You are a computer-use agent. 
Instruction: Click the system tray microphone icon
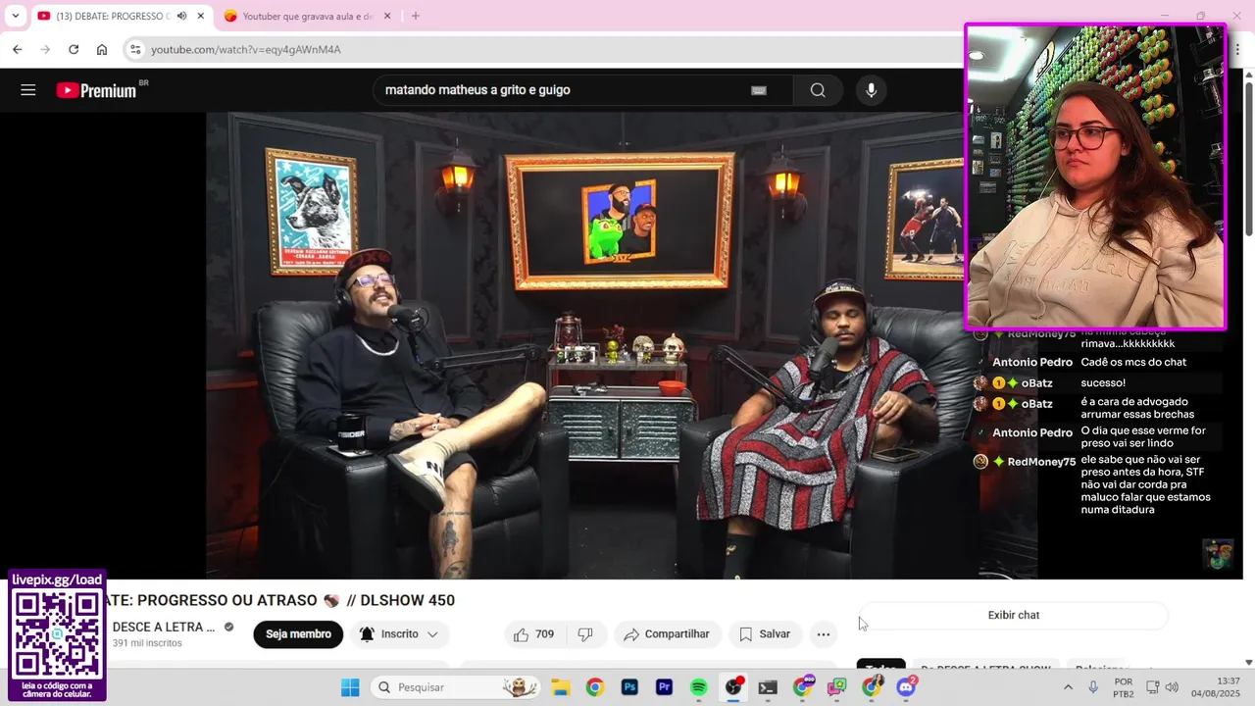1093,687
